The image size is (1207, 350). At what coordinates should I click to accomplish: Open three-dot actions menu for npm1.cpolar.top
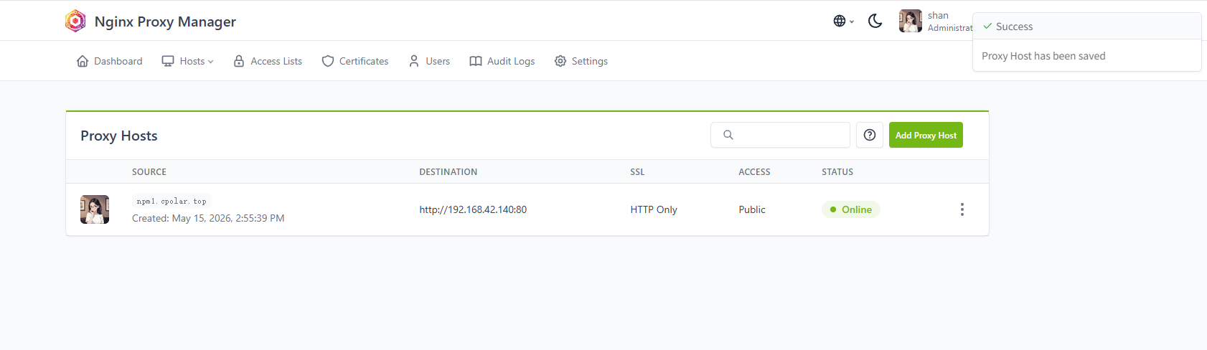(962, 209)
